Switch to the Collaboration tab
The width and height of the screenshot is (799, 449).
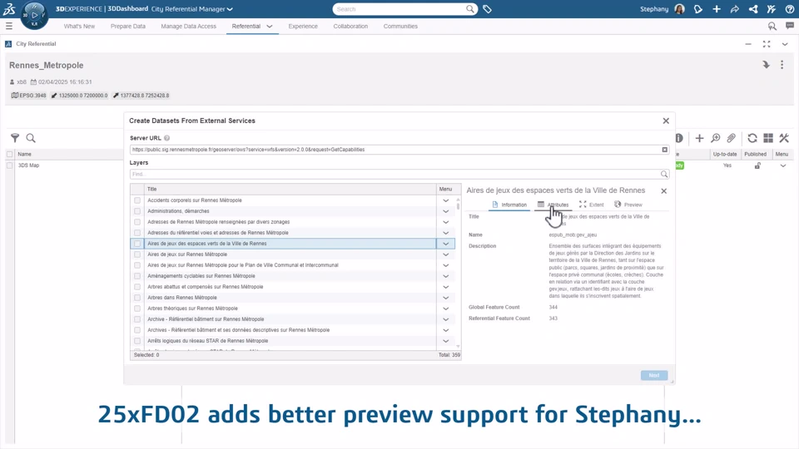coord(350,27)
